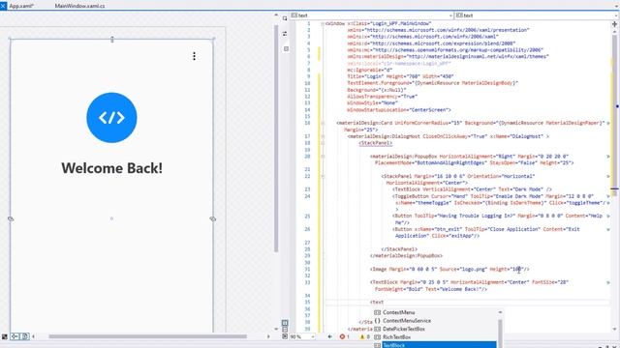The image size is (620, 348).
Task: Toggle the second designer snap button beside gridlines
Action: pos(24,336)
